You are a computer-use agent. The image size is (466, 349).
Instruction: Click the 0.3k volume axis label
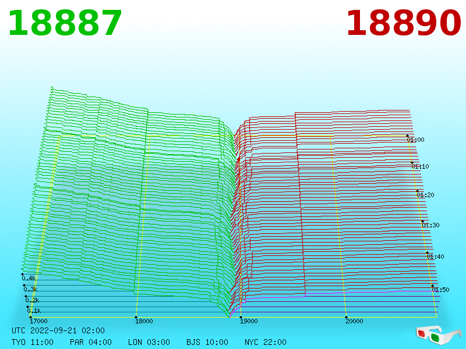tap(30, 289)
